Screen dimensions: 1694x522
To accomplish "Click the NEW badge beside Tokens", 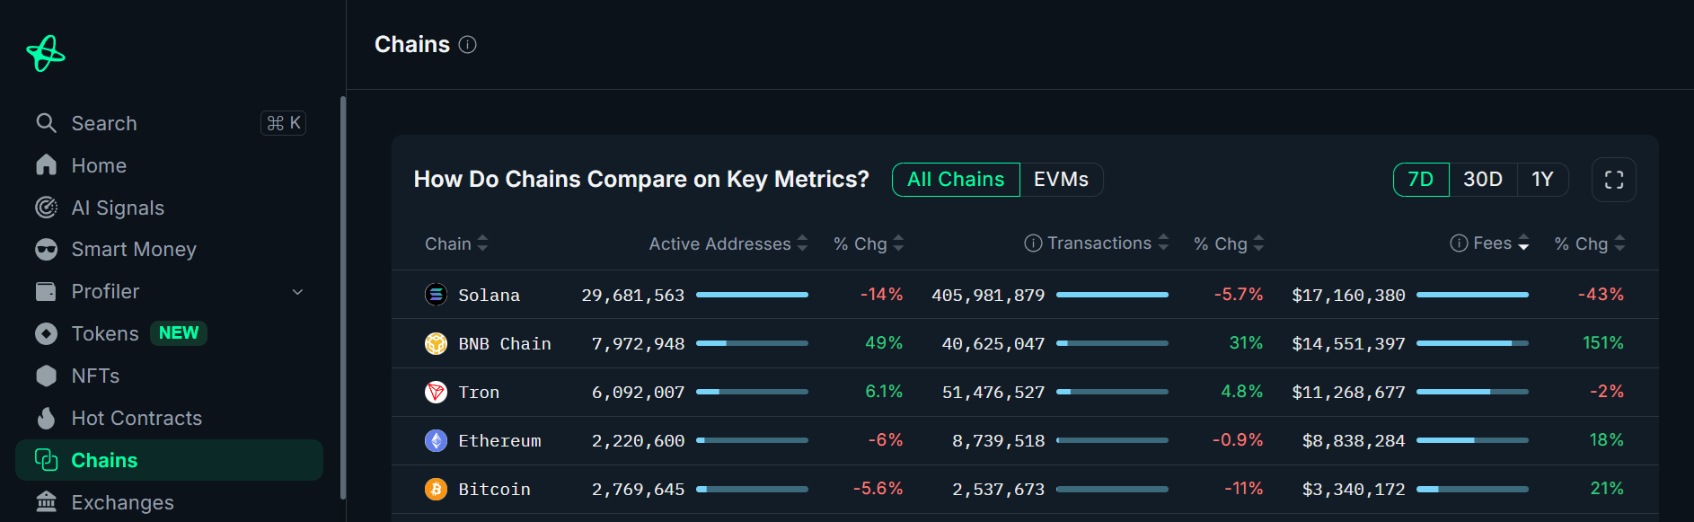I will click(x=179, y=333).
